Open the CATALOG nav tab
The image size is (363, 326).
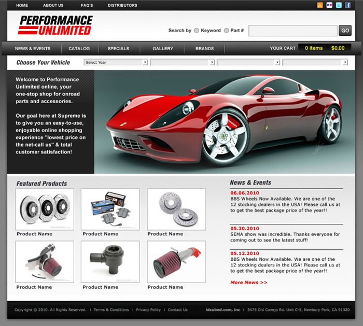(x=79, y=49)
